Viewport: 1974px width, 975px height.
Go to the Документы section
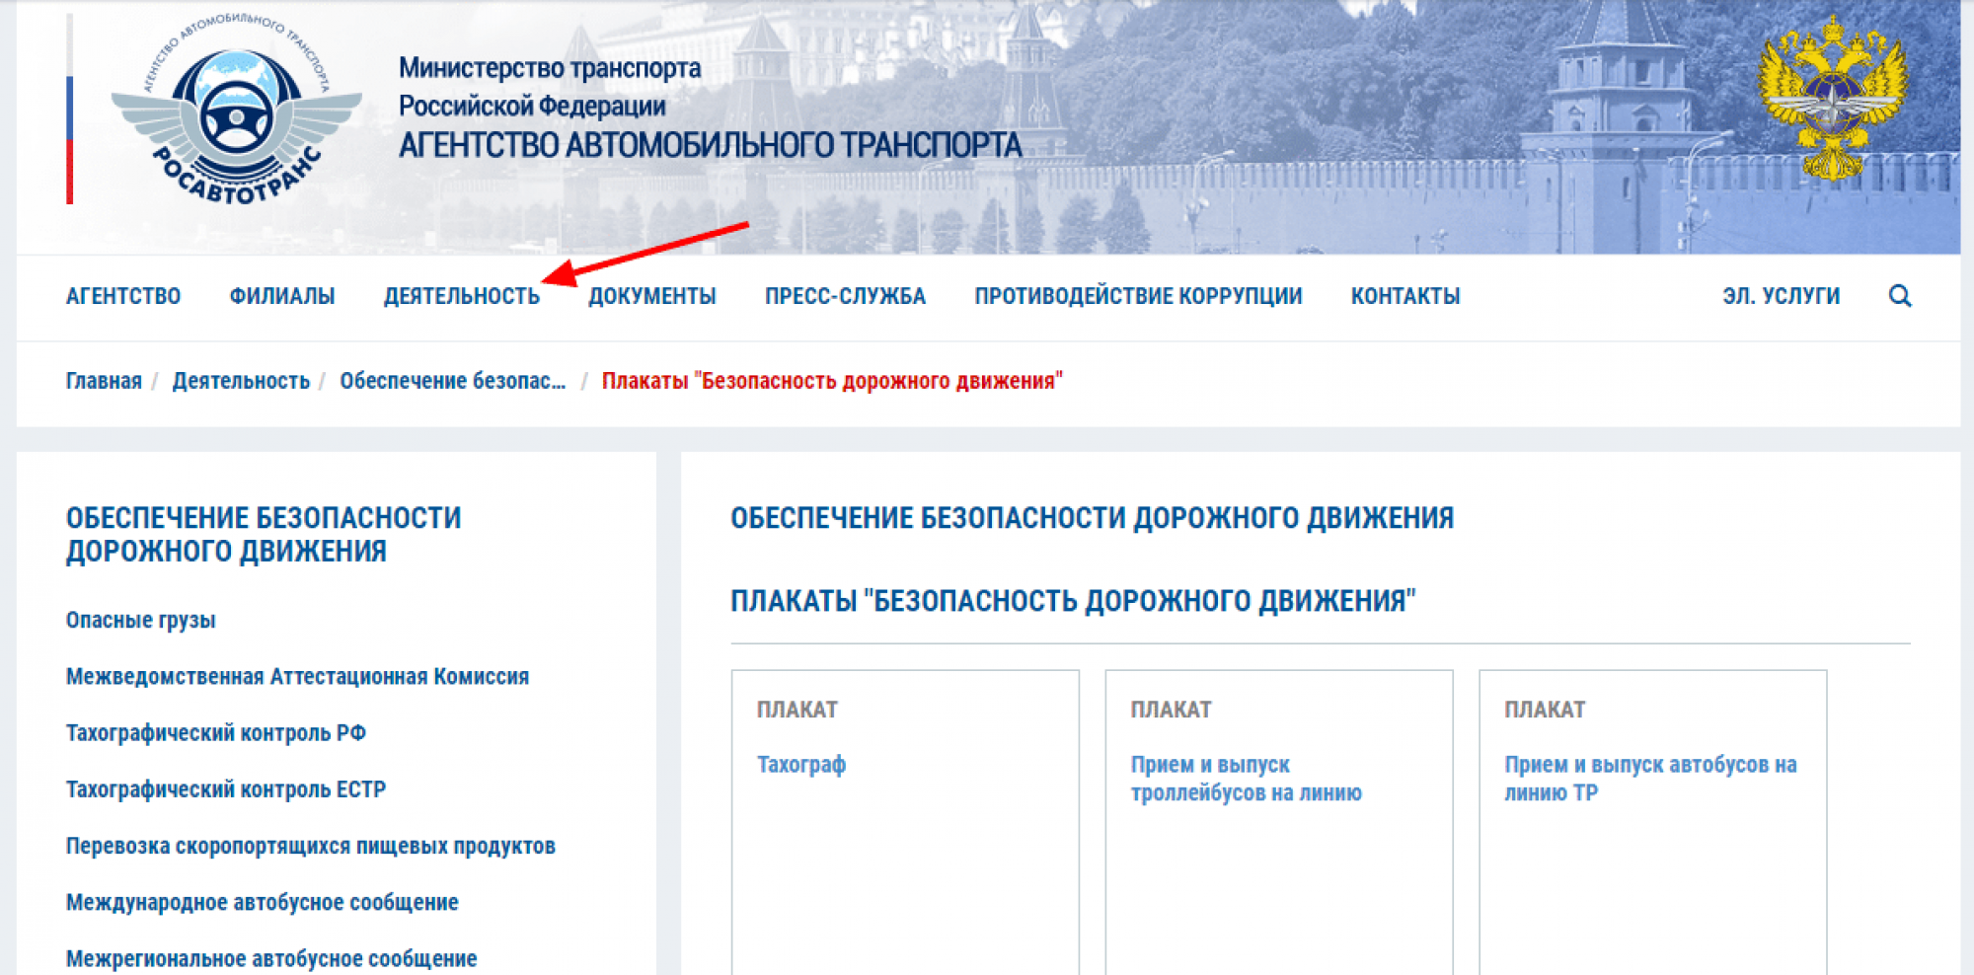tap(652, 296)
